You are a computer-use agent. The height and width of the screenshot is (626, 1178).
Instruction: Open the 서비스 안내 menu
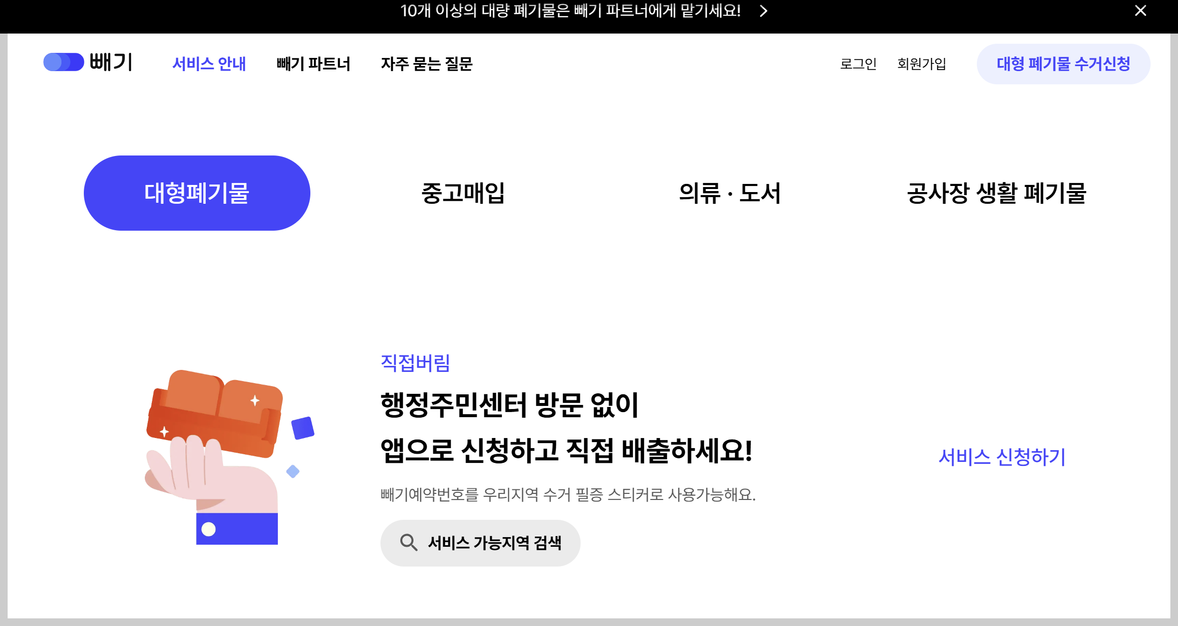click(209, 64)
